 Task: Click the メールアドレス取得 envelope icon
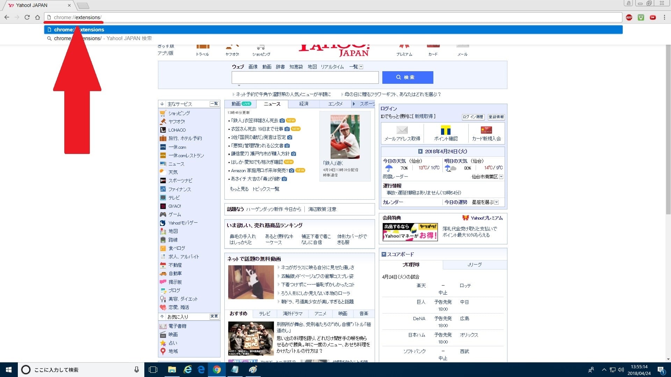click(x=402, y=130)
